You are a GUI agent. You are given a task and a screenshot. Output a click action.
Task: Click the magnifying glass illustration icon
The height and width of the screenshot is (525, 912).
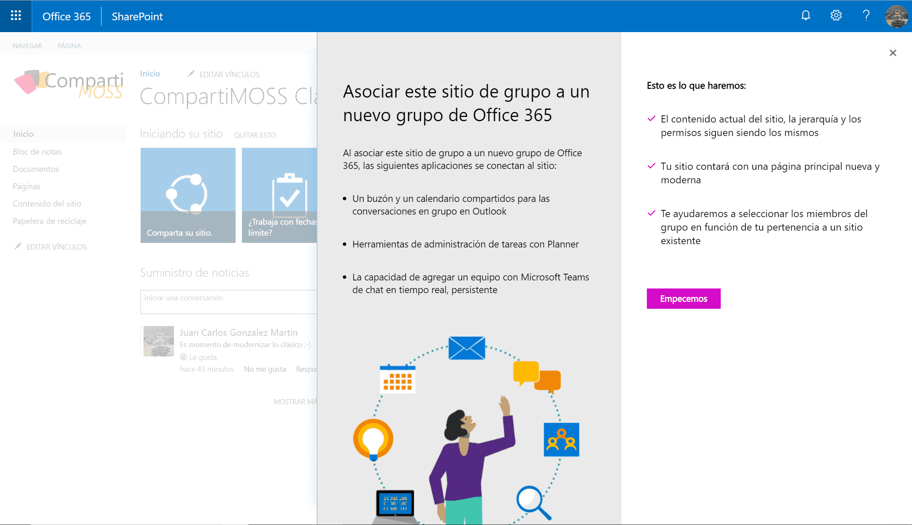[x=533, y=503]
